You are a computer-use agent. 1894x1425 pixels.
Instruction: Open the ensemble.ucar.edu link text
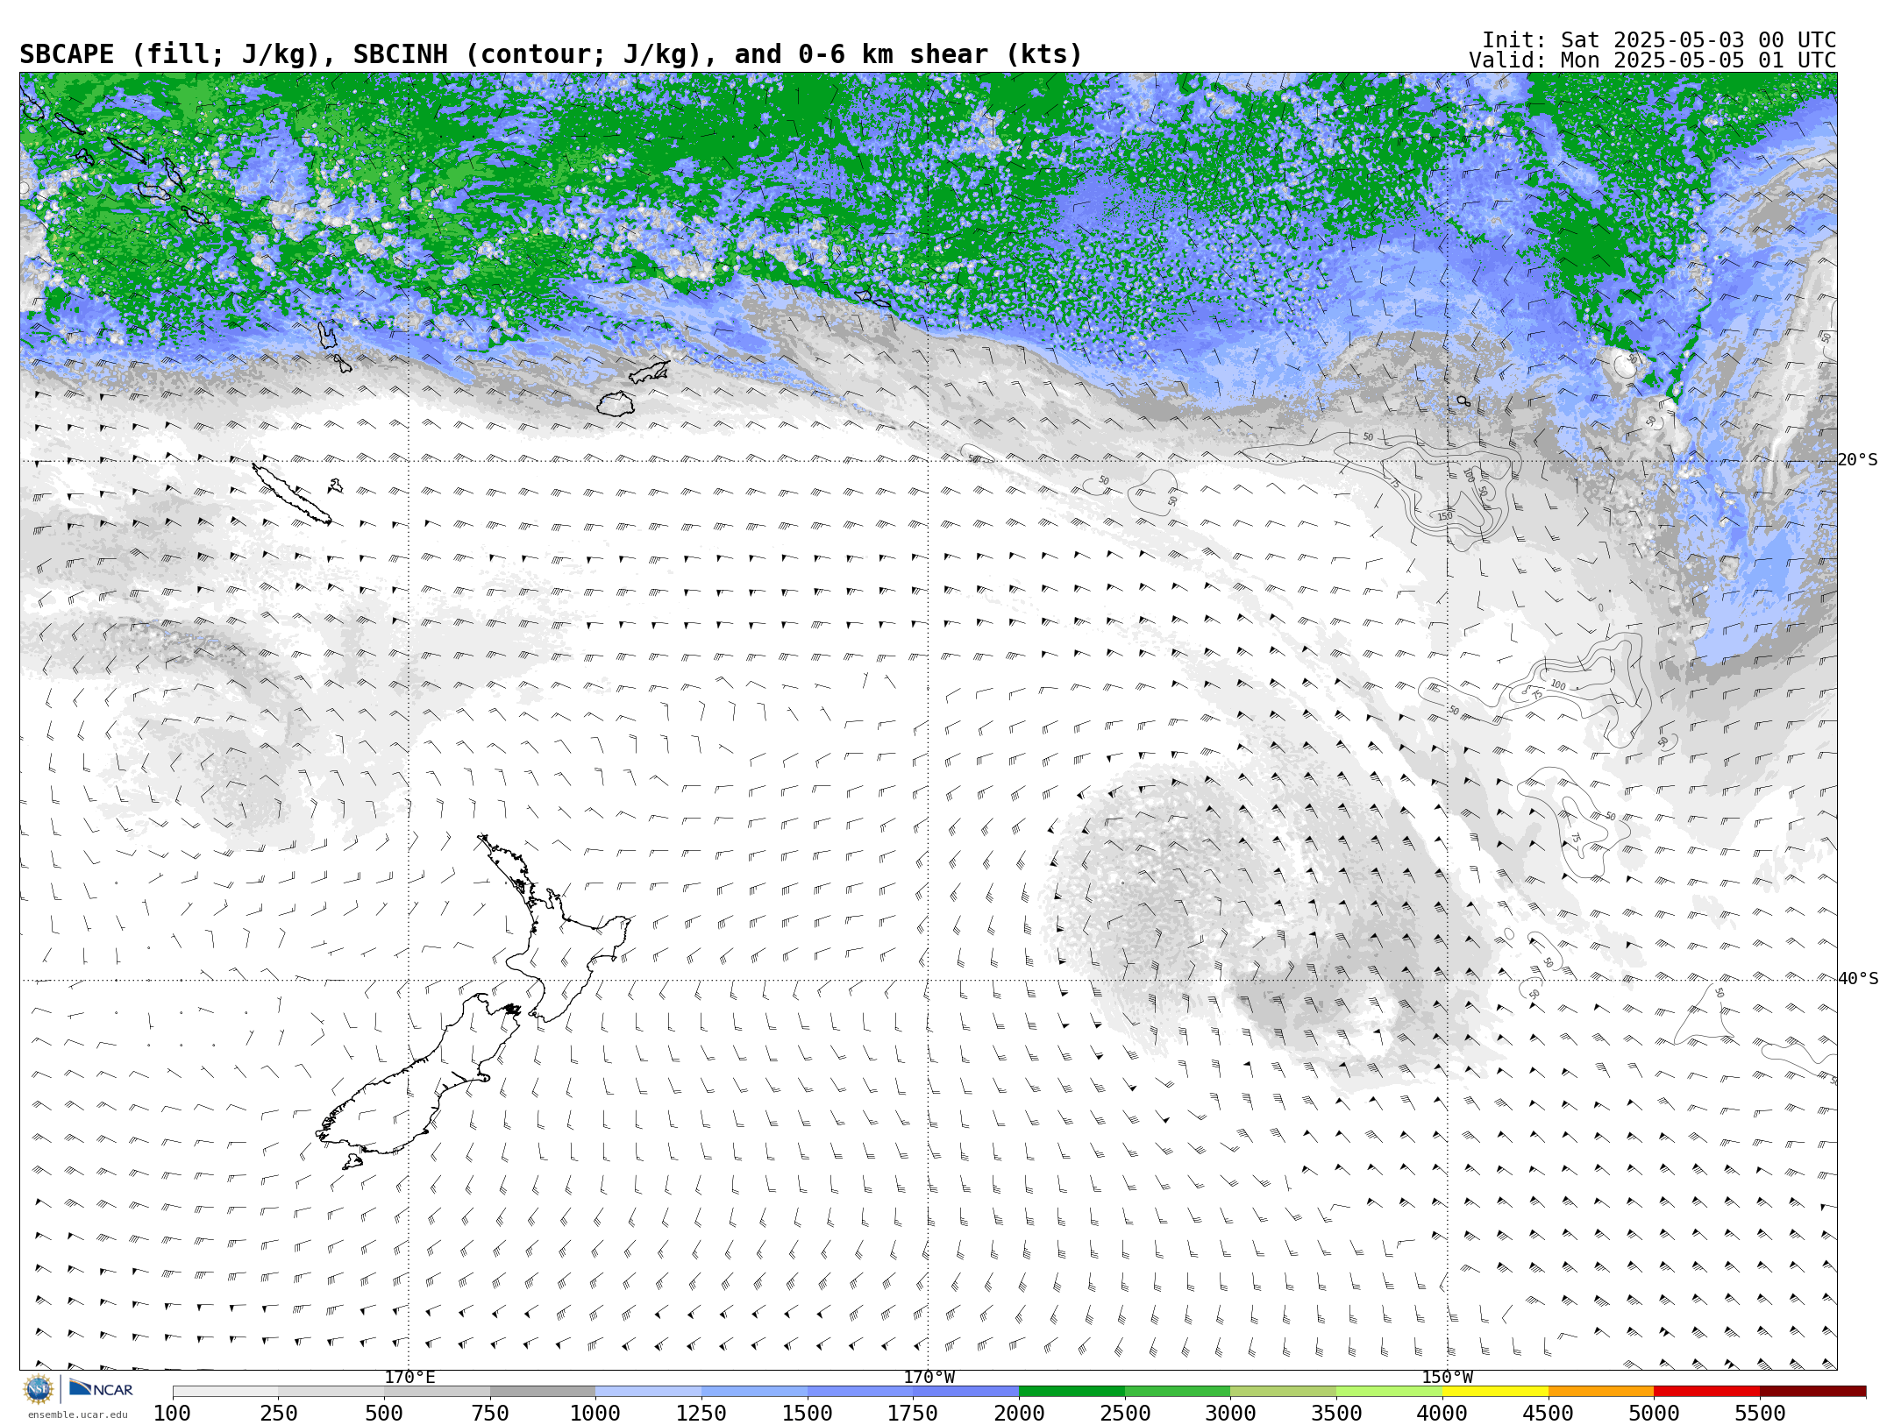77,1414
